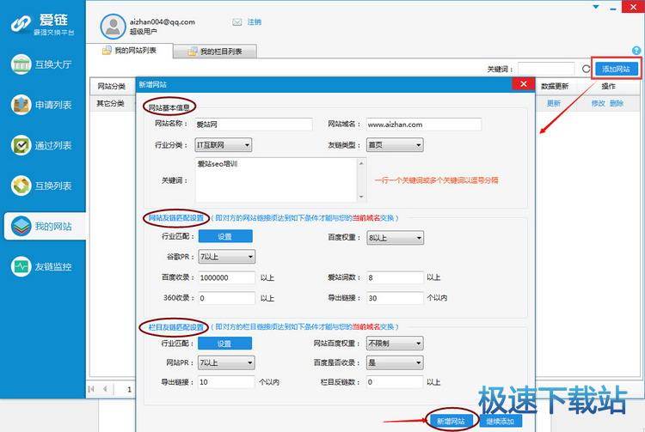The image size is (645, 432).
Task: Click the 添加网站 button
Action: pyautogui.click(x=616, y=69)
